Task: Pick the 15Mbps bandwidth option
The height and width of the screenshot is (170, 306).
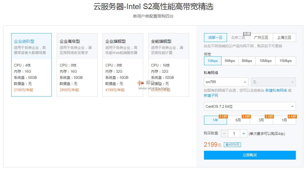Action: (286, 61)
